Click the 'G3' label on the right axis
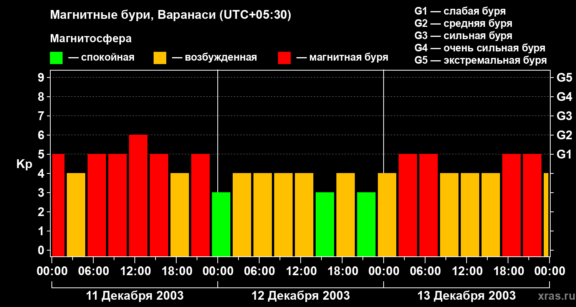 point(564,116)
